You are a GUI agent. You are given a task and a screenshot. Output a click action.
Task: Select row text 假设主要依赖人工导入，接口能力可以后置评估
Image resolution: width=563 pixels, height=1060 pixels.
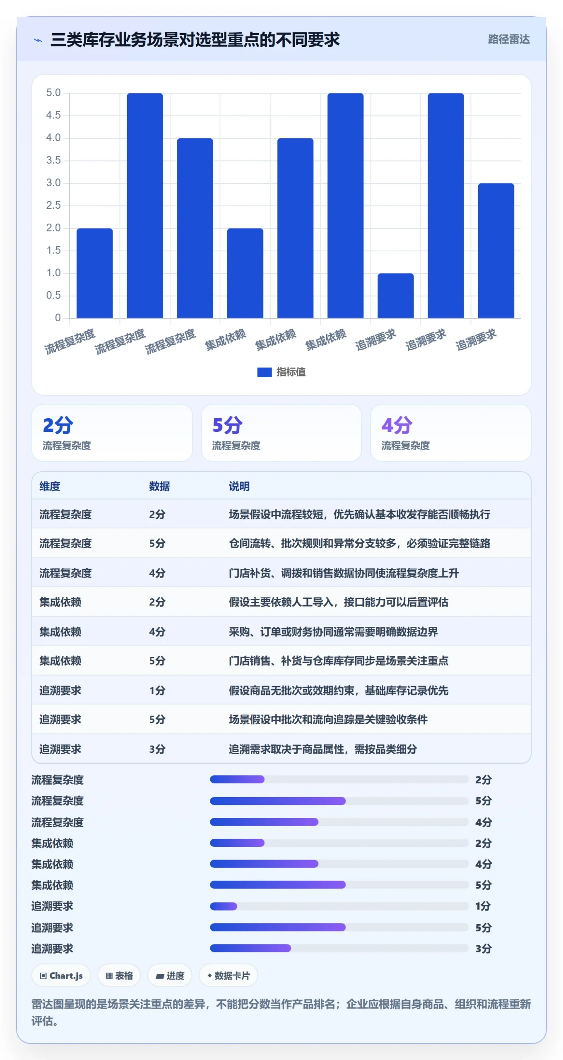click(339, 602)
